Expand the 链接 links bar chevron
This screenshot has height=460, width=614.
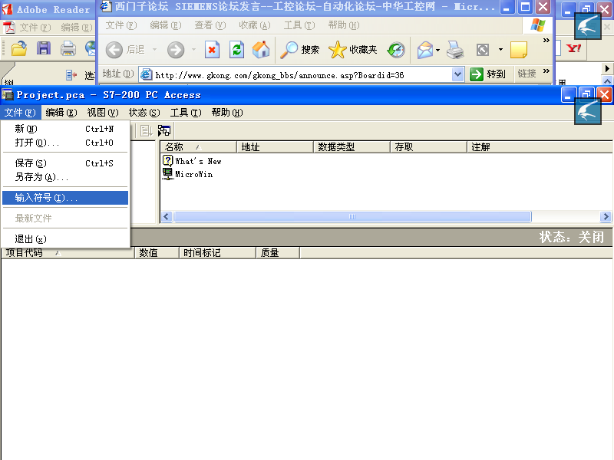[546, 71]
